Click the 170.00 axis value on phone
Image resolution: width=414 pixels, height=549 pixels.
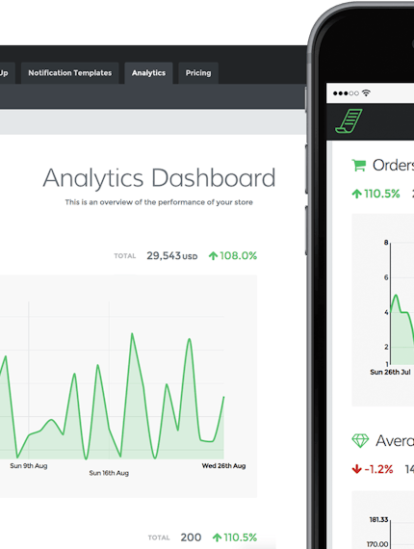click(x=377, y=544)
